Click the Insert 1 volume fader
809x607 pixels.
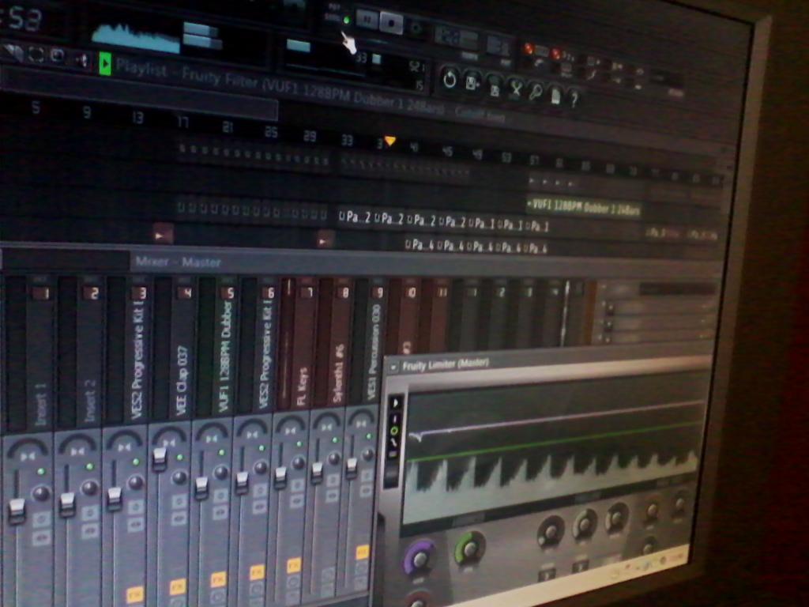(x=17, y=511)
